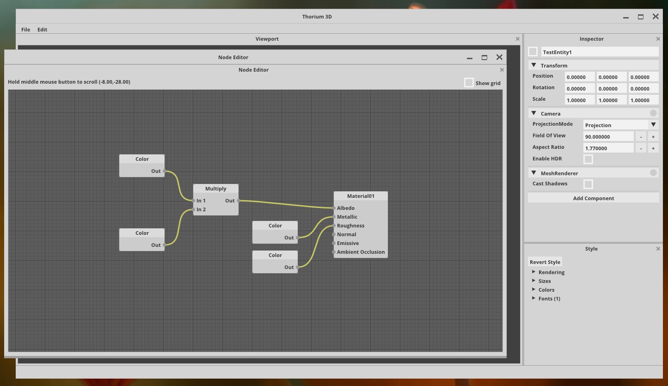
Task: Open the ProjectionMode dropdown
Action: [653, 125]
